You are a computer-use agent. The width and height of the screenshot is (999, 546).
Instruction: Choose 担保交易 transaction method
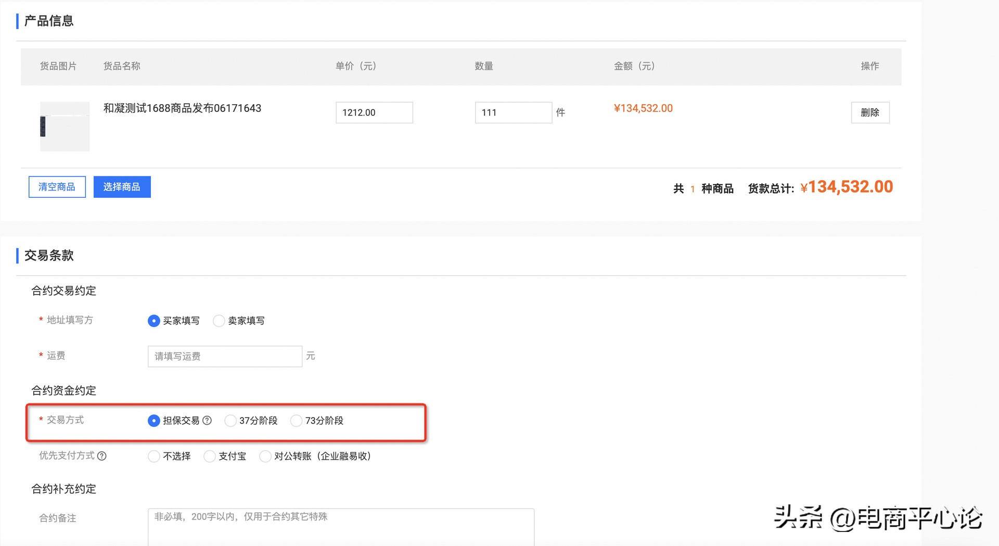pyautogui.click(x=153, y=421)
